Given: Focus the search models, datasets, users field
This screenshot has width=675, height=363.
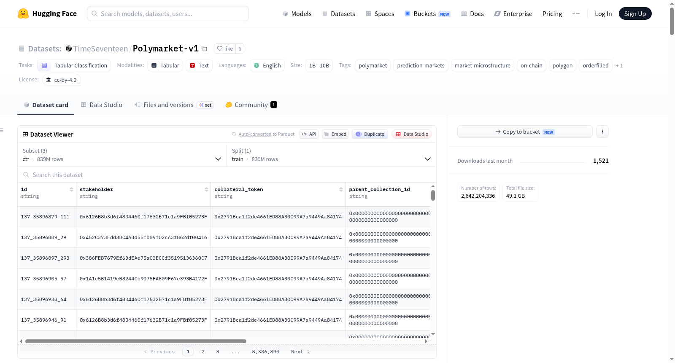Looking at the screenshot, I should point(168,13).
